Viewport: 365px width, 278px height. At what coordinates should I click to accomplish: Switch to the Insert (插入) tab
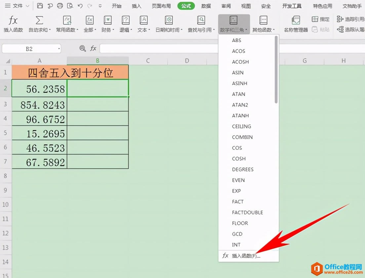(x=137, y=6)
